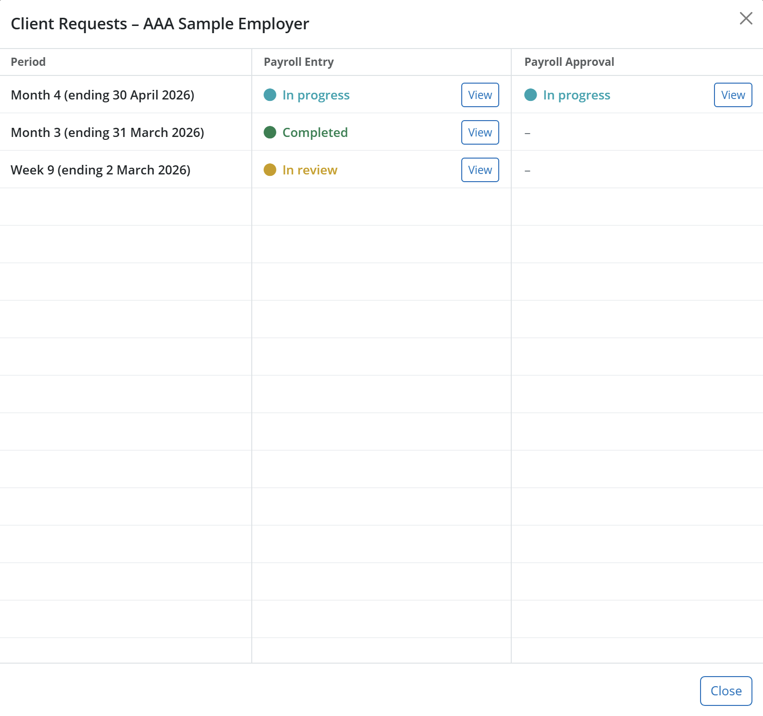Image resolution: width=763 pixels, height=716 pixels.
Task: View Payroll Approval for Month 4
Action: tap(733, 95)
